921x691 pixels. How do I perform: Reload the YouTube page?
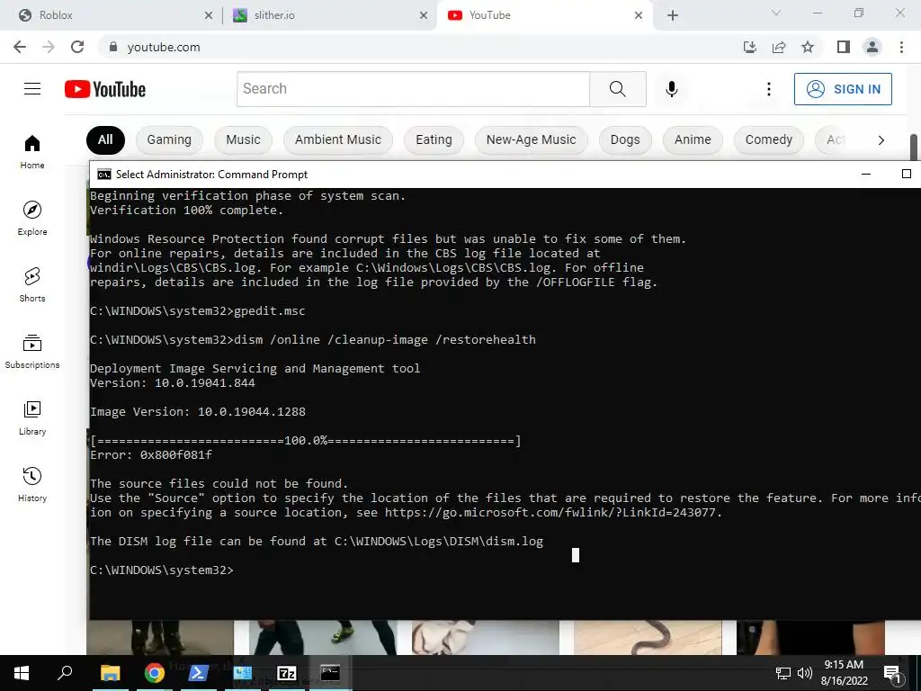(77, 47)
